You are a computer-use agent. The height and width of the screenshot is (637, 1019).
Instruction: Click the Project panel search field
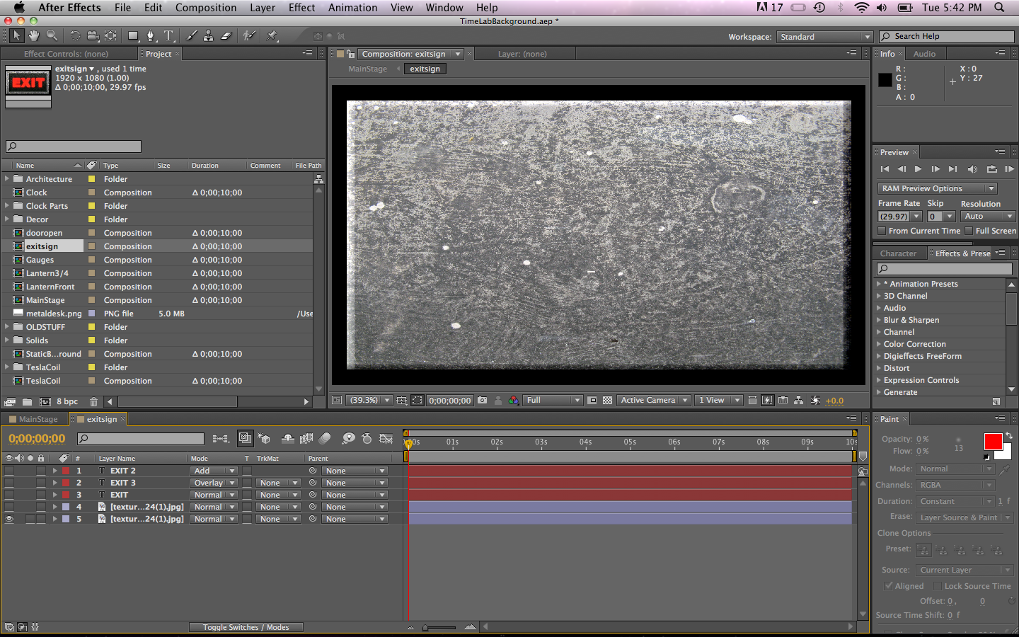pos(74,147)
